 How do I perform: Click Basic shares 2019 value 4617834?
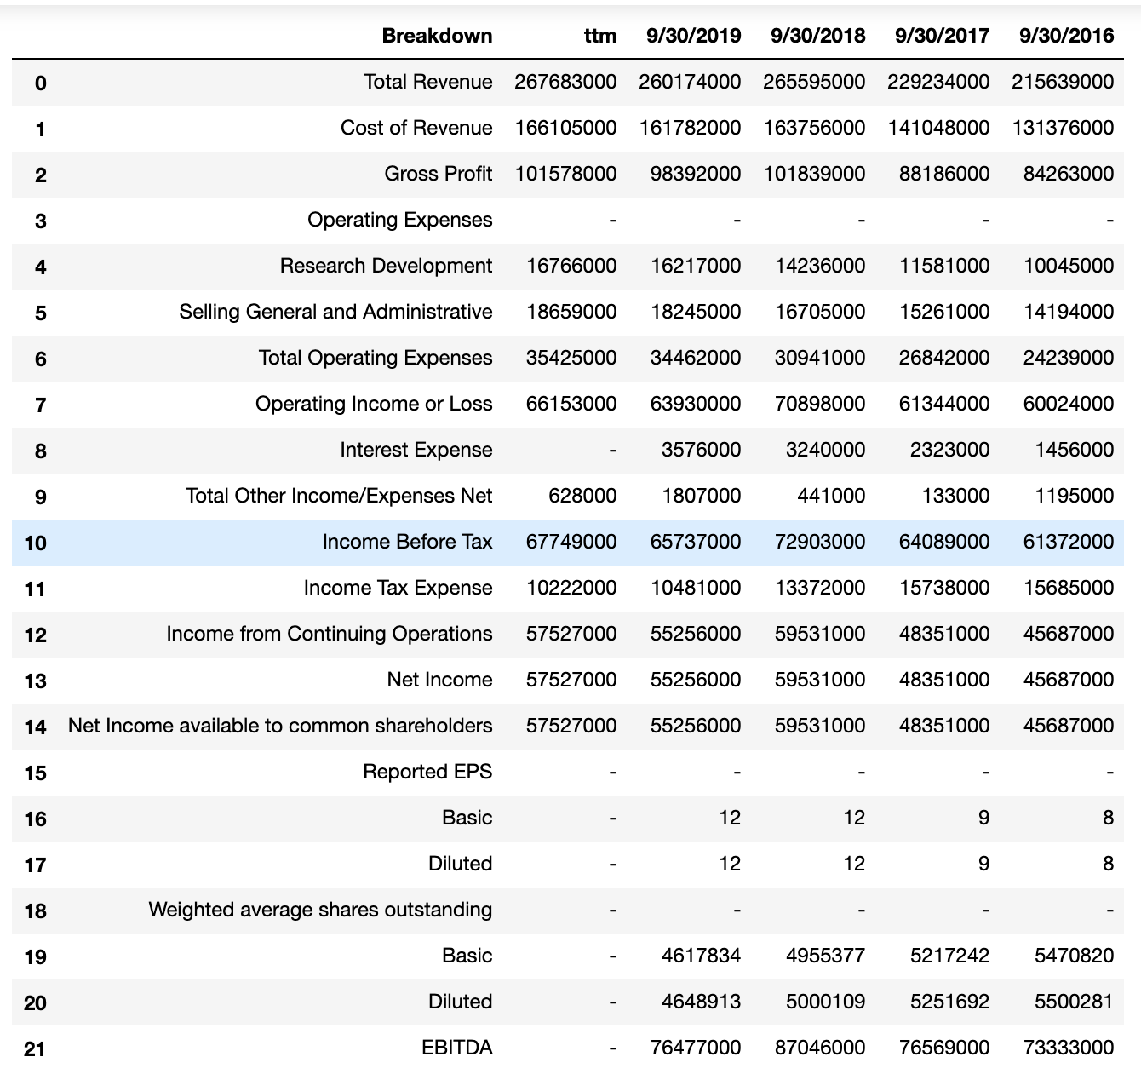click(x=702, y=956)
